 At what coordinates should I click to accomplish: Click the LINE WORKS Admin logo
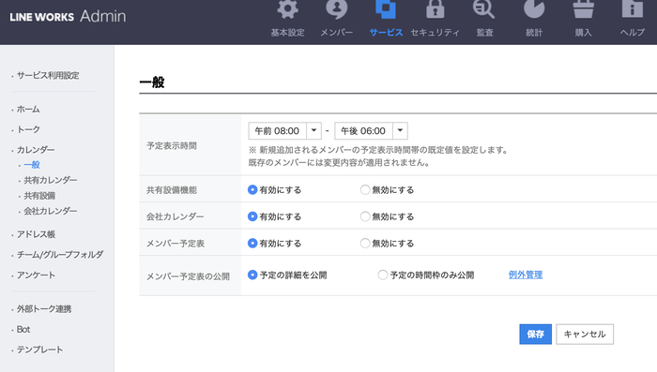[68, 16]
